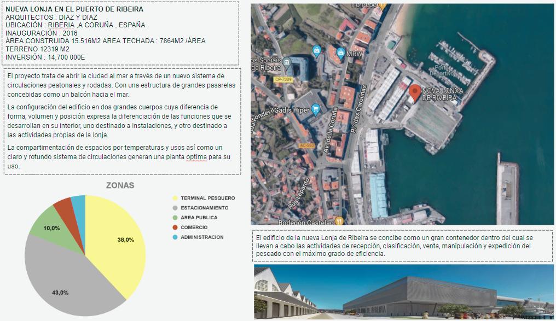
Task: Click the building render image of Lonja de Ribeira
Action: [403, 292]
